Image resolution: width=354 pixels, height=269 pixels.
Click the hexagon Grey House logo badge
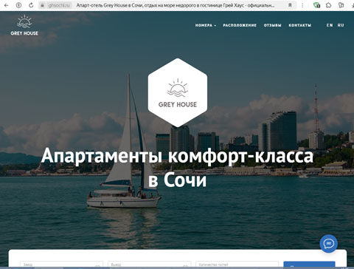coord(178,93)
